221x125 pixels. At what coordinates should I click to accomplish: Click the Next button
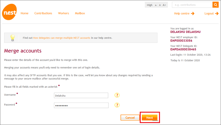tap(150, 118)
